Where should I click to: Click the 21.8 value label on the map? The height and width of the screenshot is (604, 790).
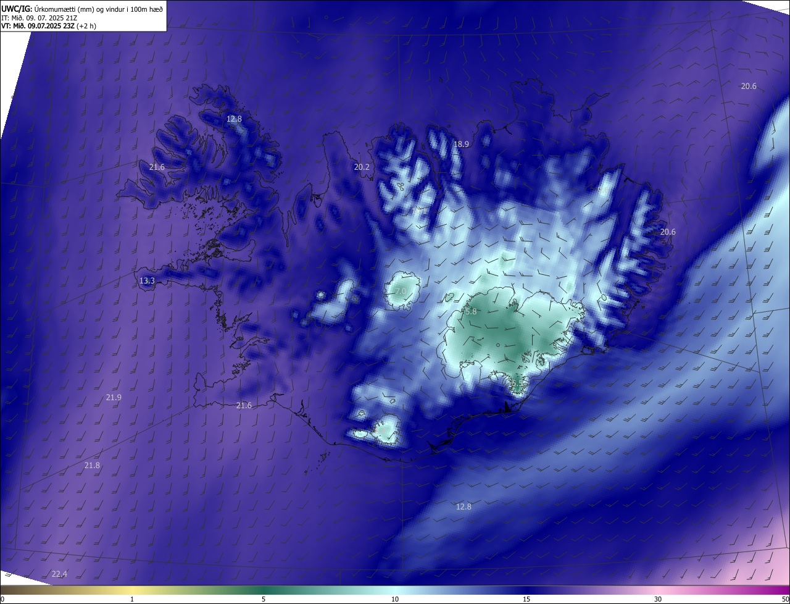pos(92,466)
